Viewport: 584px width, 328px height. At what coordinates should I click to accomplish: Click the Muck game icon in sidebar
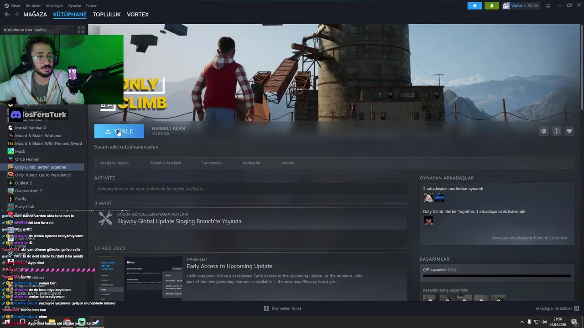coord(10,151)
